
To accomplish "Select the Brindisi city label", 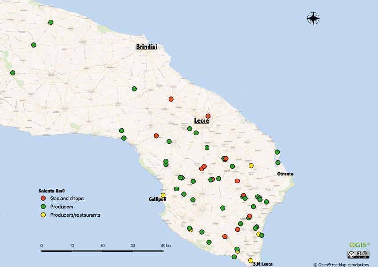I will 147,47.
